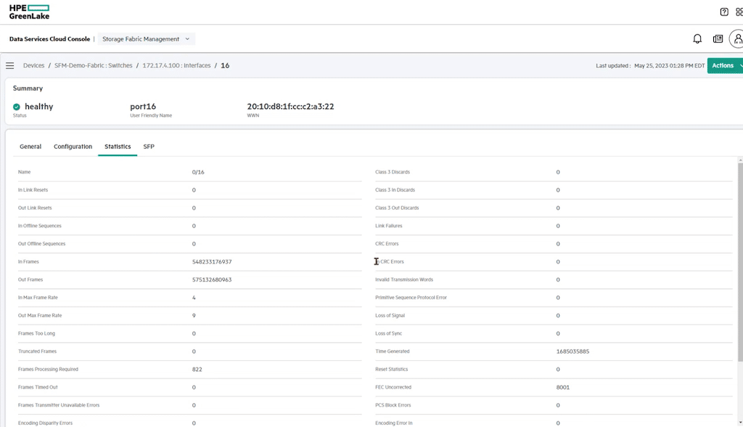Viewport: 743px width, 427px height.
Task: Switch to the SFP tab
Action: click(149, 147)
